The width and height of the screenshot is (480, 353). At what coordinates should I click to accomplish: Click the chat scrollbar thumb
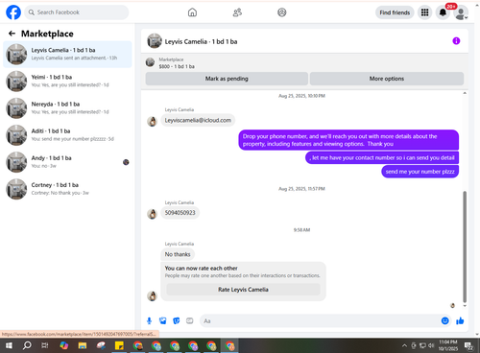(465, 247)
